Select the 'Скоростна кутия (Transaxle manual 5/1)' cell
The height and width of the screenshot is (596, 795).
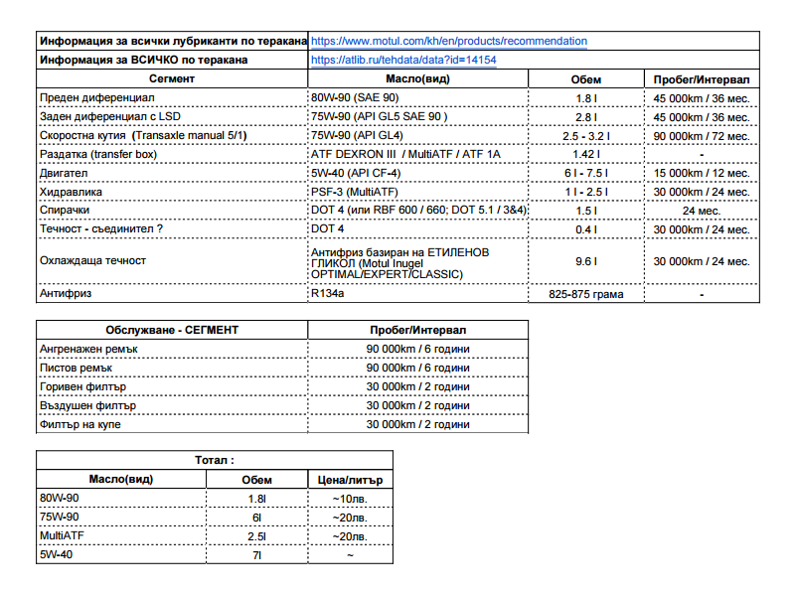point(172,135)
